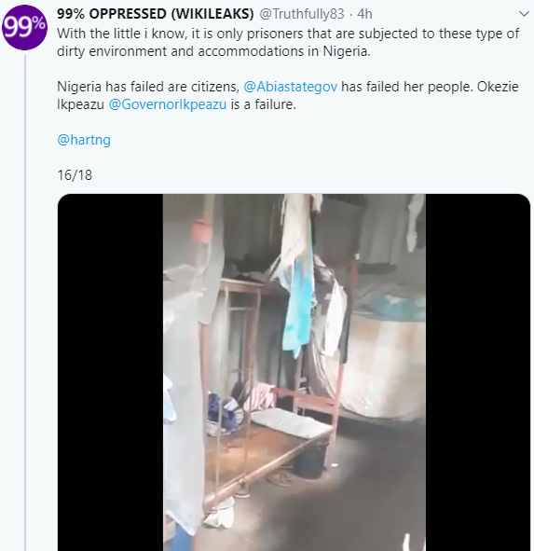Follow the @Abiastategov mention
534x551 pixels.
290,87
